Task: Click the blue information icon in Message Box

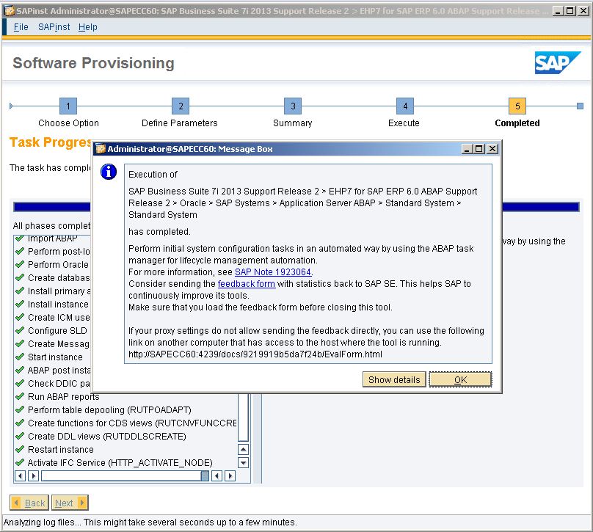Action: [x=109, y=172]
